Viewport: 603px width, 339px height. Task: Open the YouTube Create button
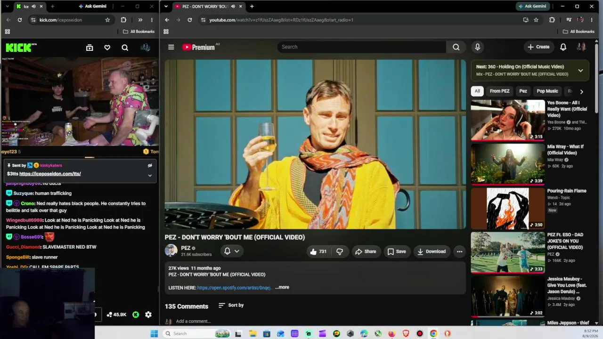pyautogui.click(x=538, y=47)
